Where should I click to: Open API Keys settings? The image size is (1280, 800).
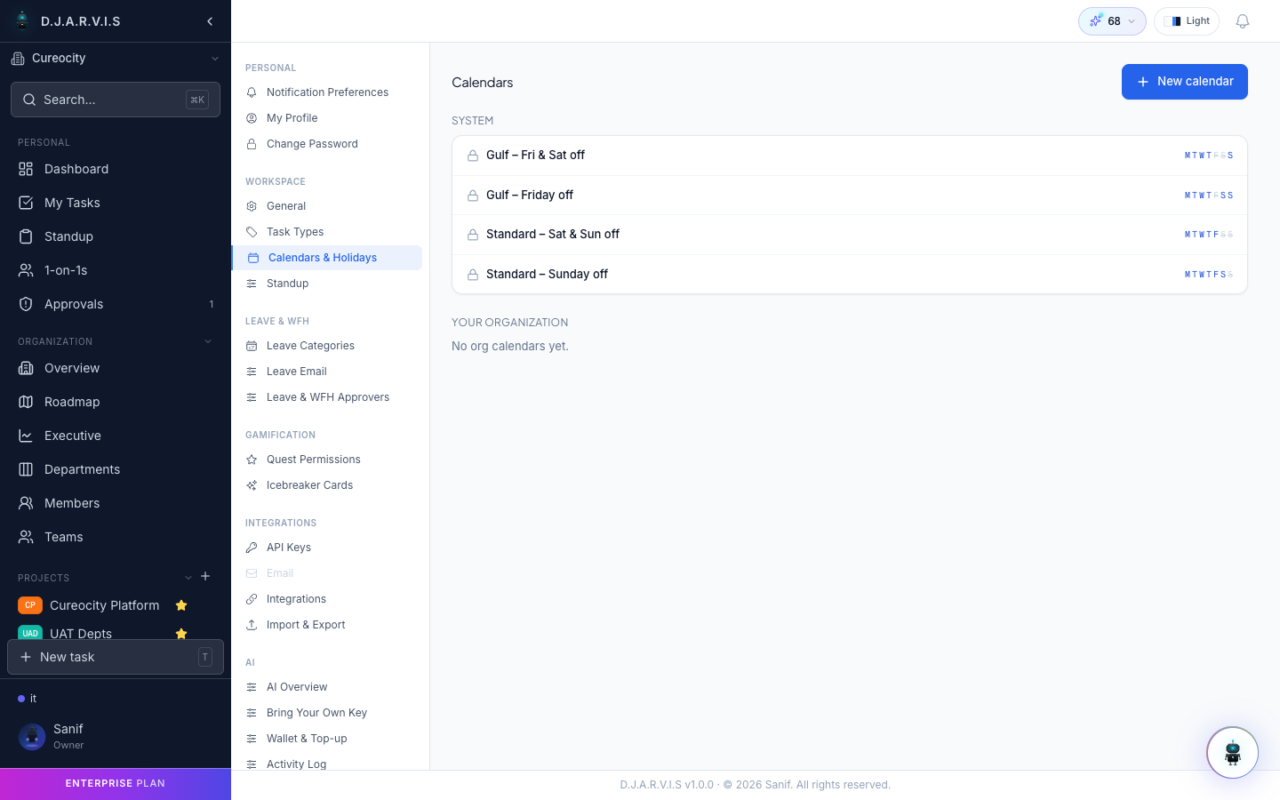coord(327,548)
